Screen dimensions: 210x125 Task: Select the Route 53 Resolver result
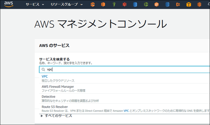click(124, 109)
